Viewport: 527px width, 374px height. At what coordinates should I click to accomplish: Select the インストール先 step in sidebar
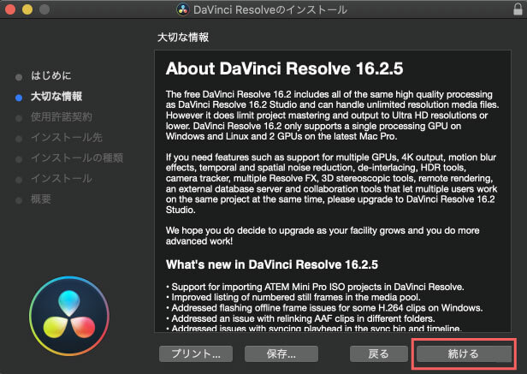67,138
